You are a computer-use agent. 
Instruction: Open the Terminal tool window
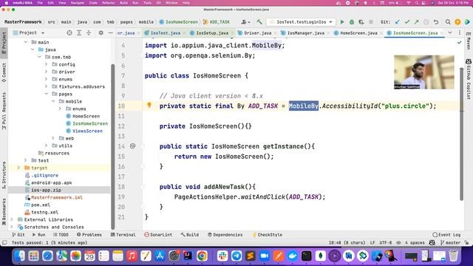(123, 235)
